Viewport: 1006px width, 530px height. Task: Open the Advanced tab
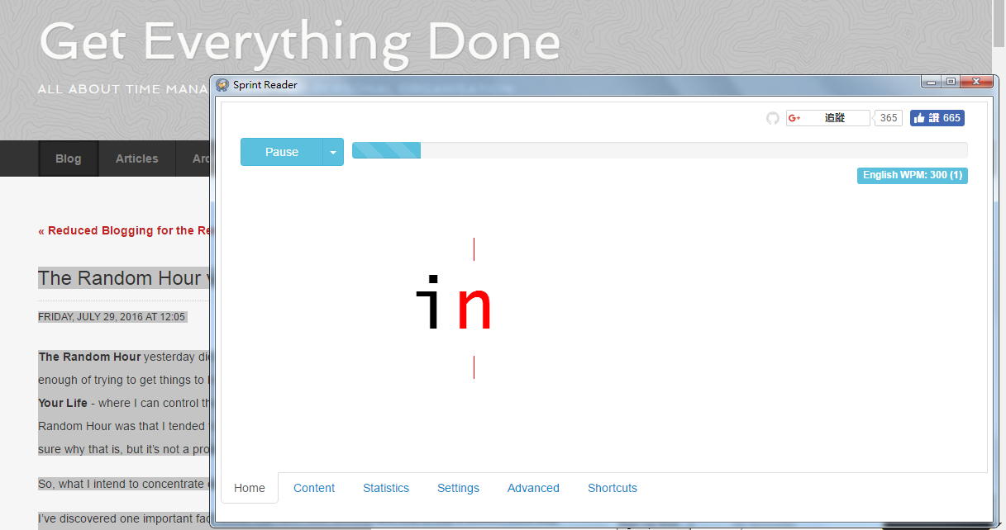tap(533, 488)
